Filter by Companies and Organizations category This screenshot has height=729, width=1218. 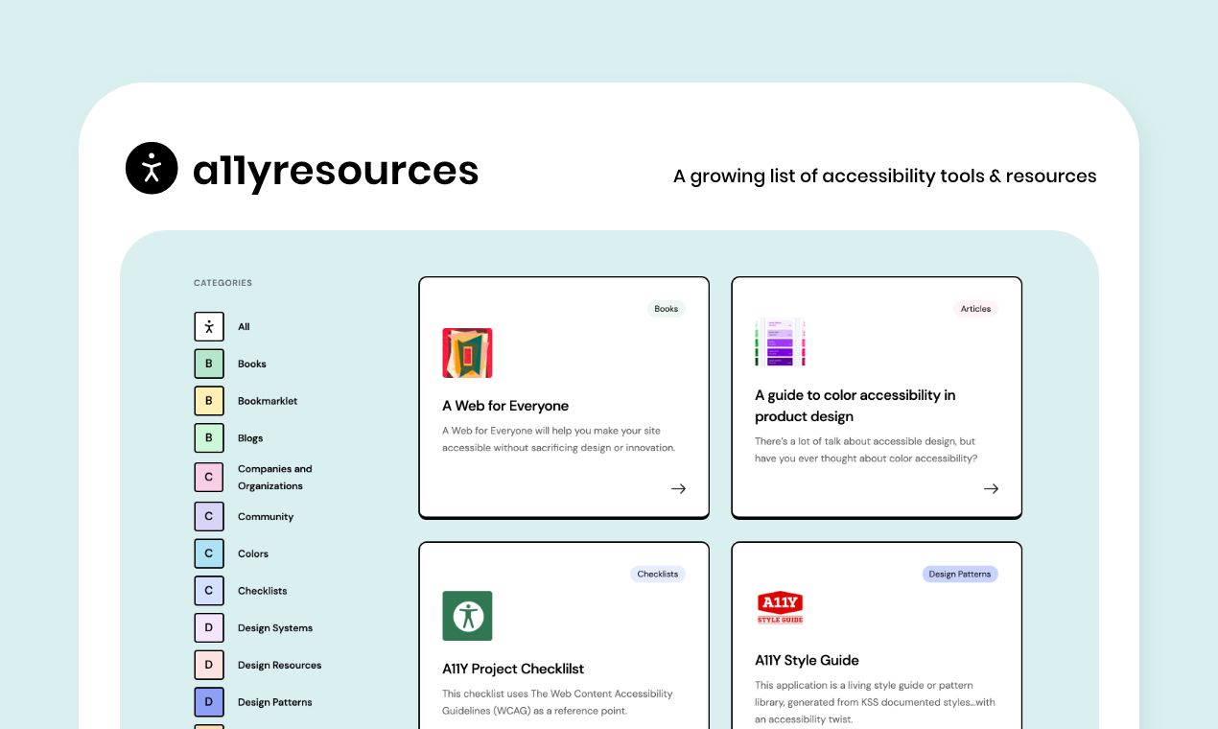[275, 478]
